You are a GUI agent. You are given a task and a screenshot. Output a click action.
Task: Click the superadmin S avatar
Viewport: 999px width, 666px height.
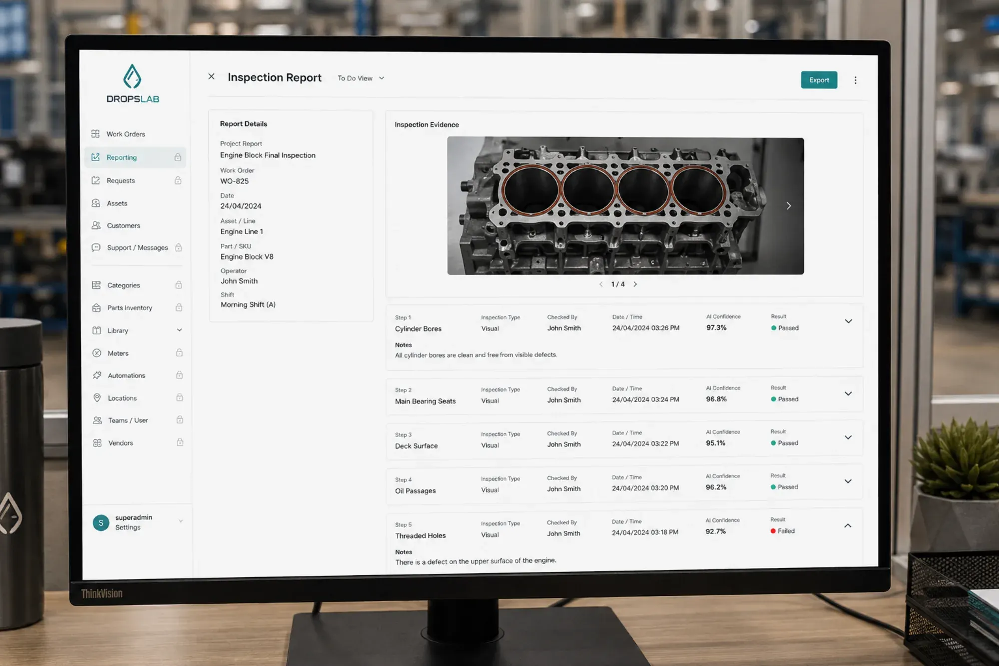tap(101, 523)
